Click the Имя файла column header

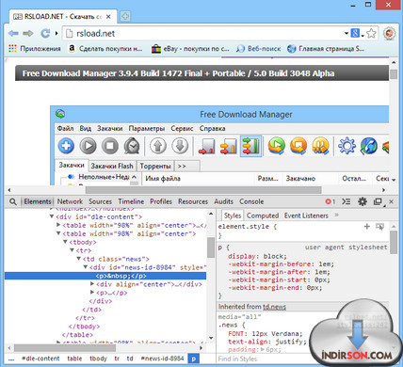pyautogui.click(x=163, y=179)
